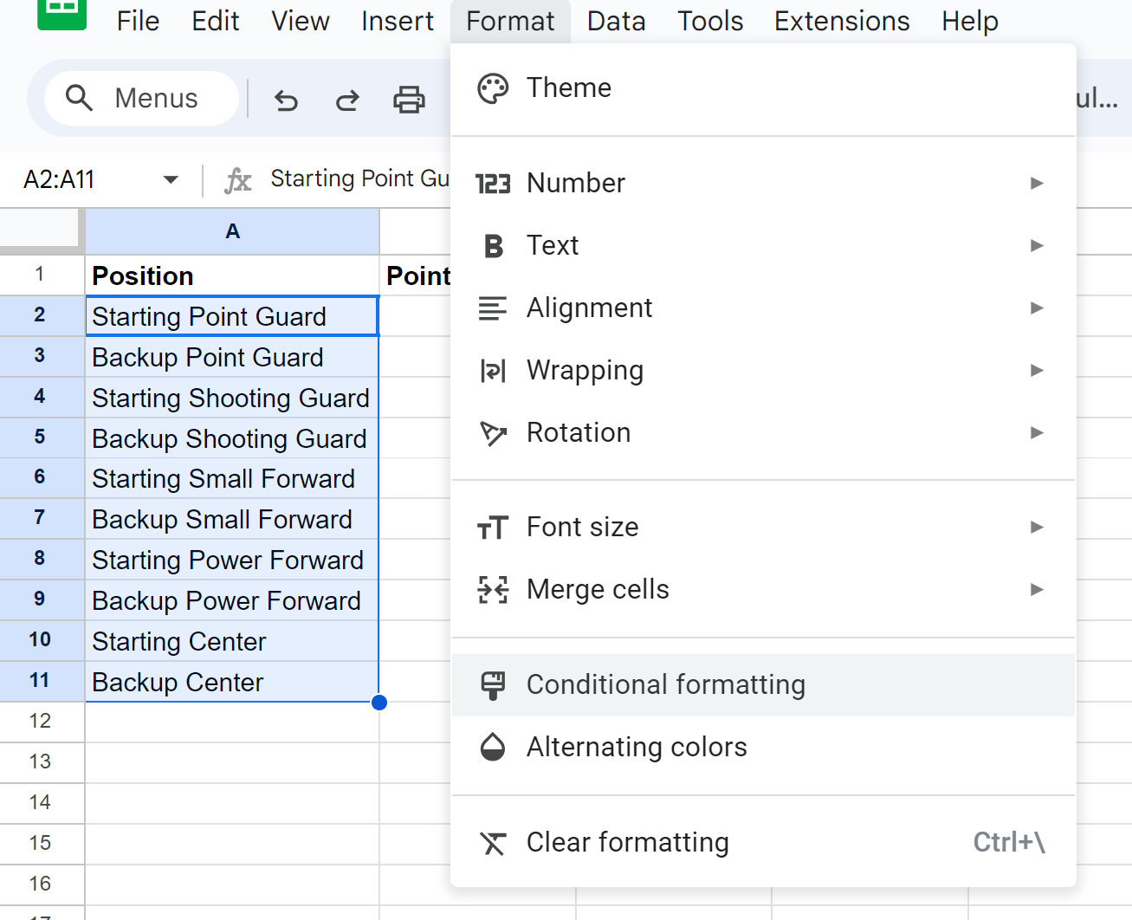
Task: Click cell Backup Point Guard
Action: (x=232, y=357)
